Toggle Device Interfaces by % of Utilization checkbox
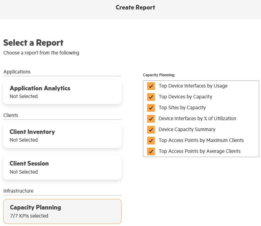The height and width of the screenshot is (226, 261). tap(151, 119)
